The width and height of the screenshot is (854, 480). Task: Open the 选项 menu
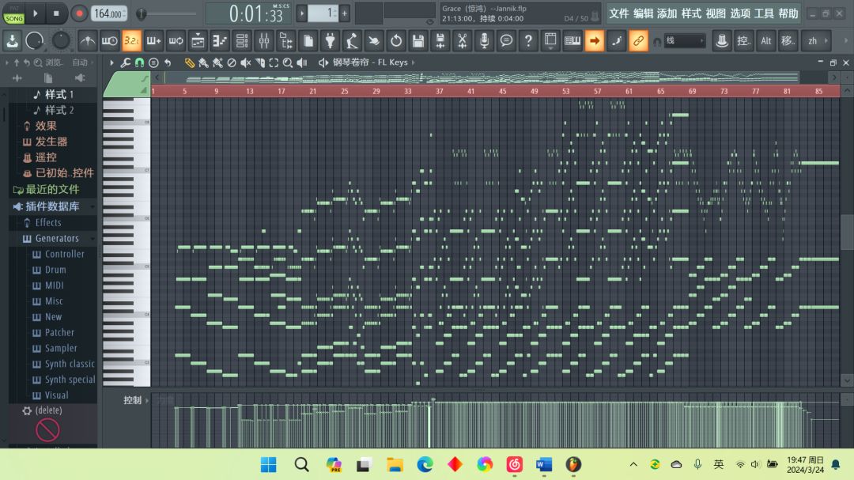(739, 13)
